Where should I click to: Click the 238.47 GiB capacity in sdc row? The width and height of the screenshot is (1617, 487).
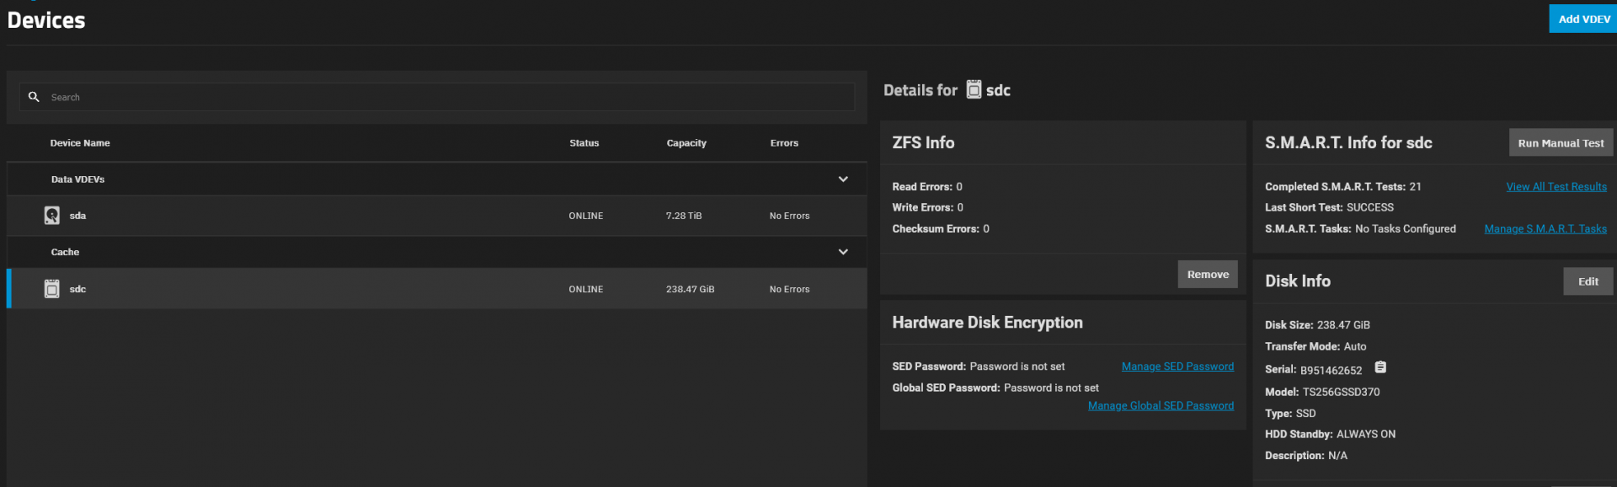[690, 289]
